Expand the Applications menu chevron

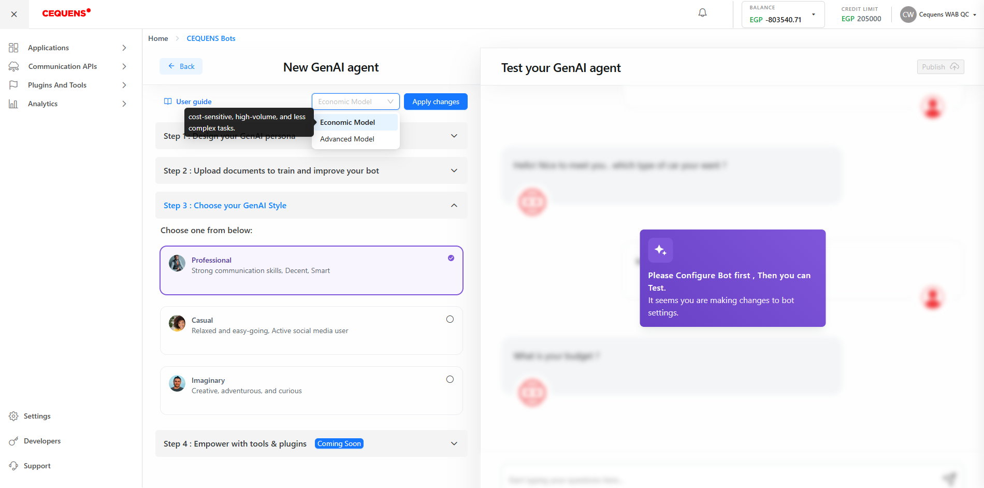[x=124, y=48]
